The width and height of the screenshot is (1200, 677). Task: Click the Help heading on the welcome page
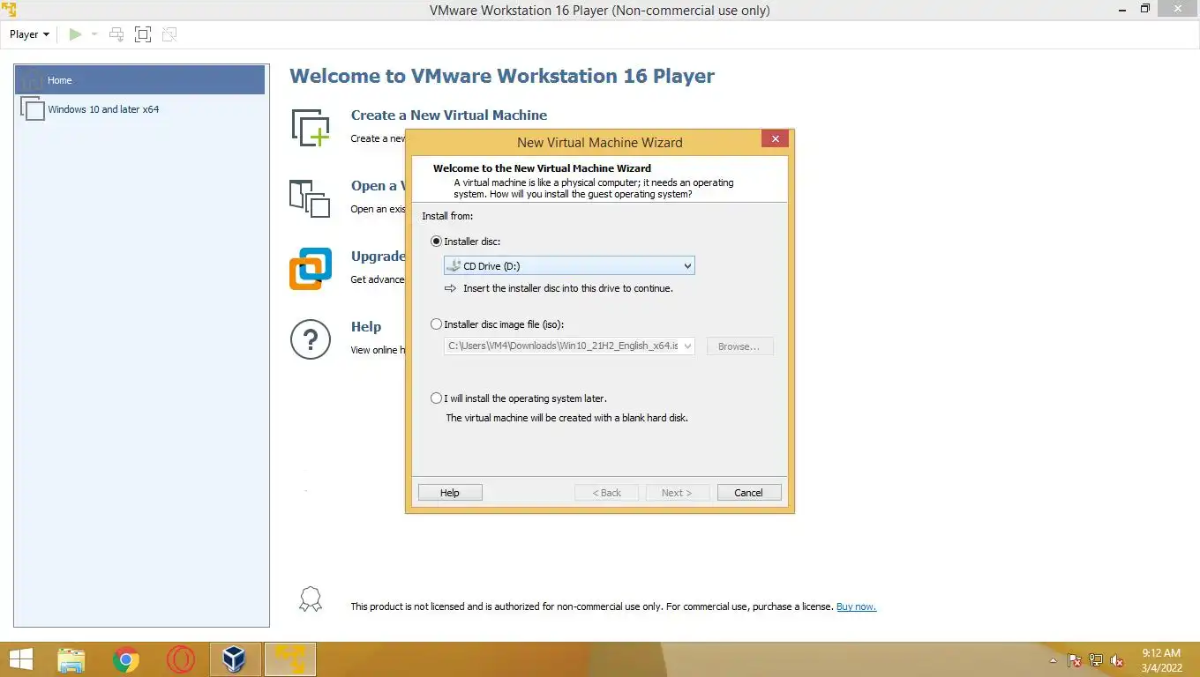(x=366, y=327)
